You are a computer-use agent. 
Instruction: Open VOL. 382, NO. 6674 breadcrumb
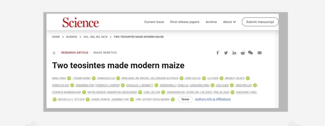(x=95, y=37)
